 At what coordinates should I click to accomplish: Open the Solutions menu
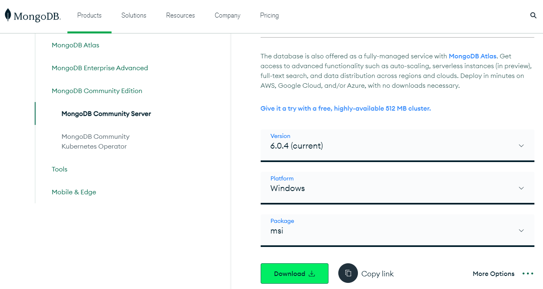[x=134, y=16]
